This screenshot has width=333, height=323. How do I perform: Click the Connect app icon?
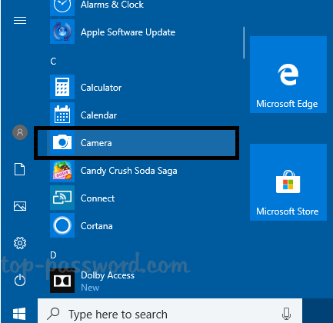point(62,198)
